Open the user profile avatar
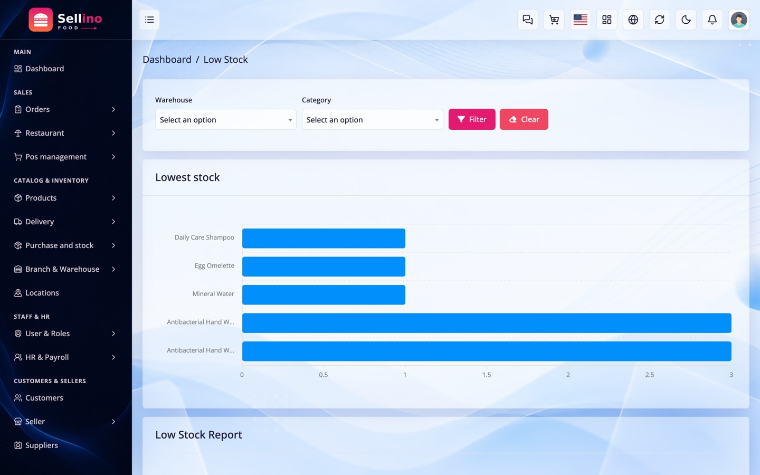 739,20
